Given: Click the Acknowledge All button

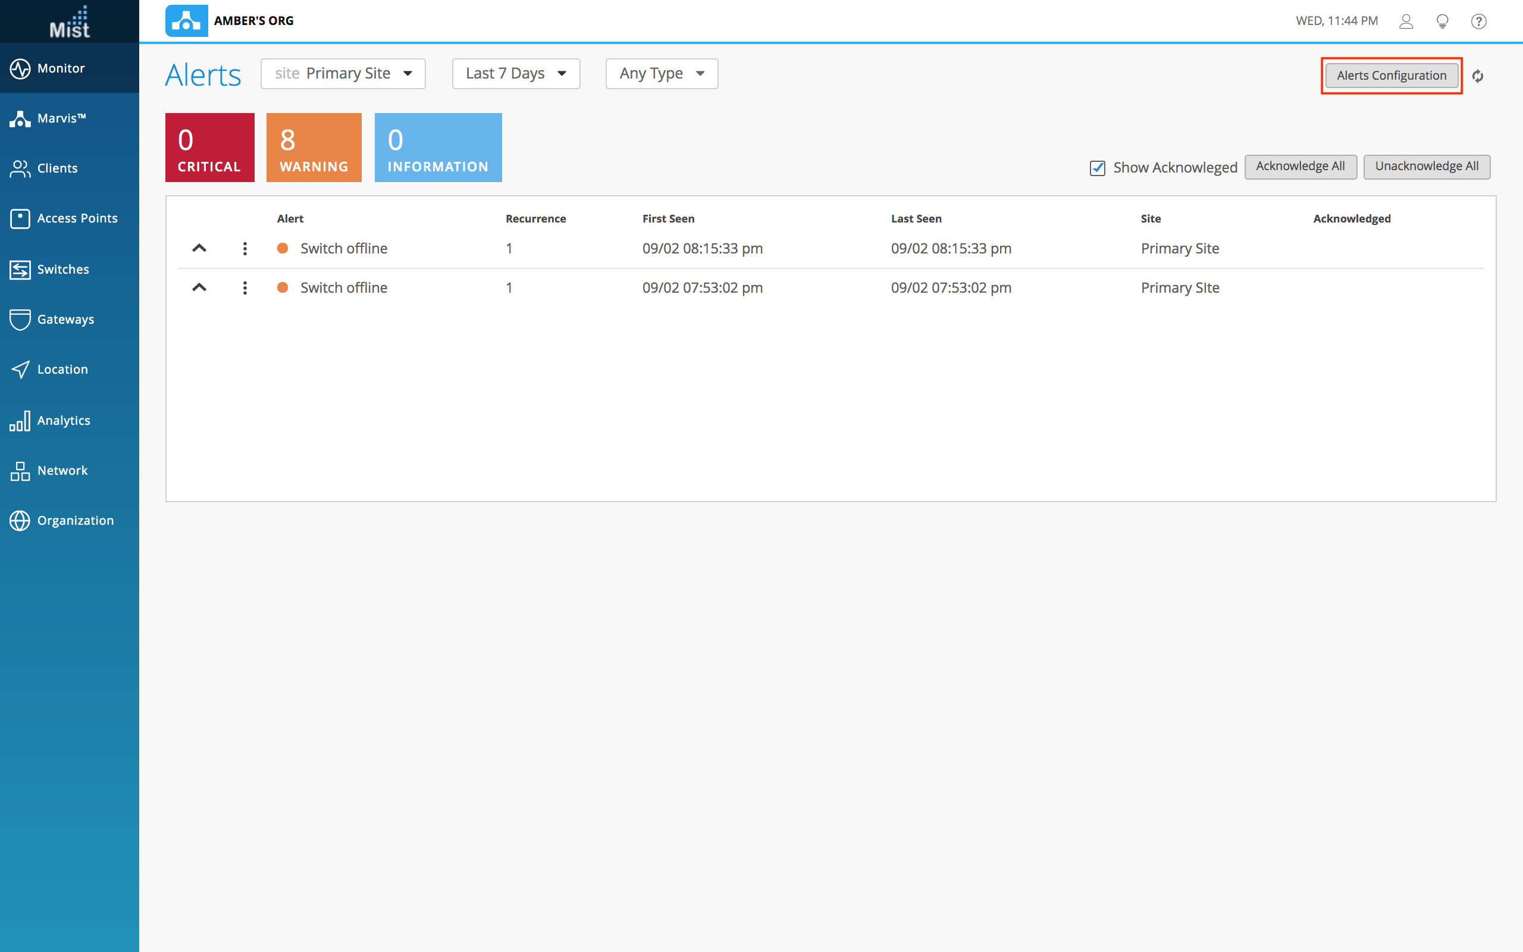Looking at the screenshot, I should 1299,166.
